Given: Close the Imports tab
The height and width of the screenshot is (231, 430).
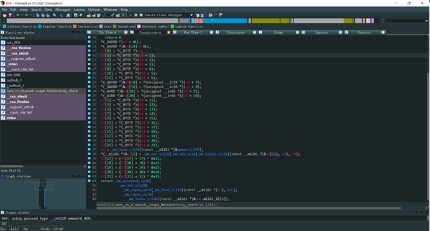Looking at the screenshot, I should (x=340, y=32).
